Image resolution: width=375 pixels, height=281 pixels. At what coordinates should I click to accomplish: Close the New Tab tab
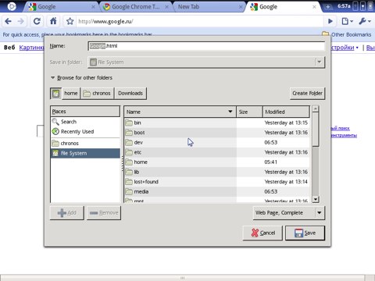click(241, 7)
